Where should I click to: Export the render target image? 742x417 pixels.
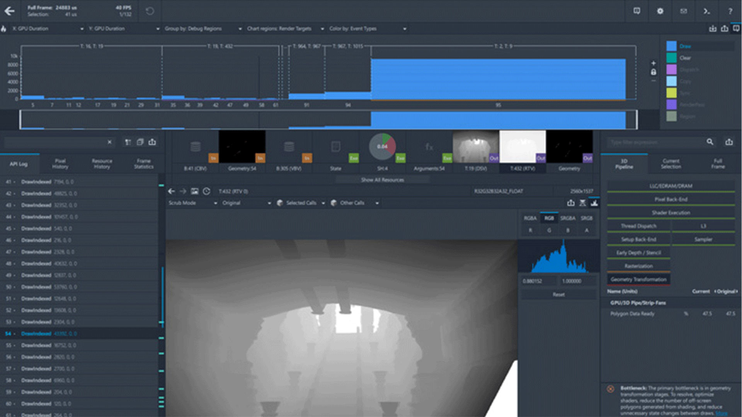(571, 203)
